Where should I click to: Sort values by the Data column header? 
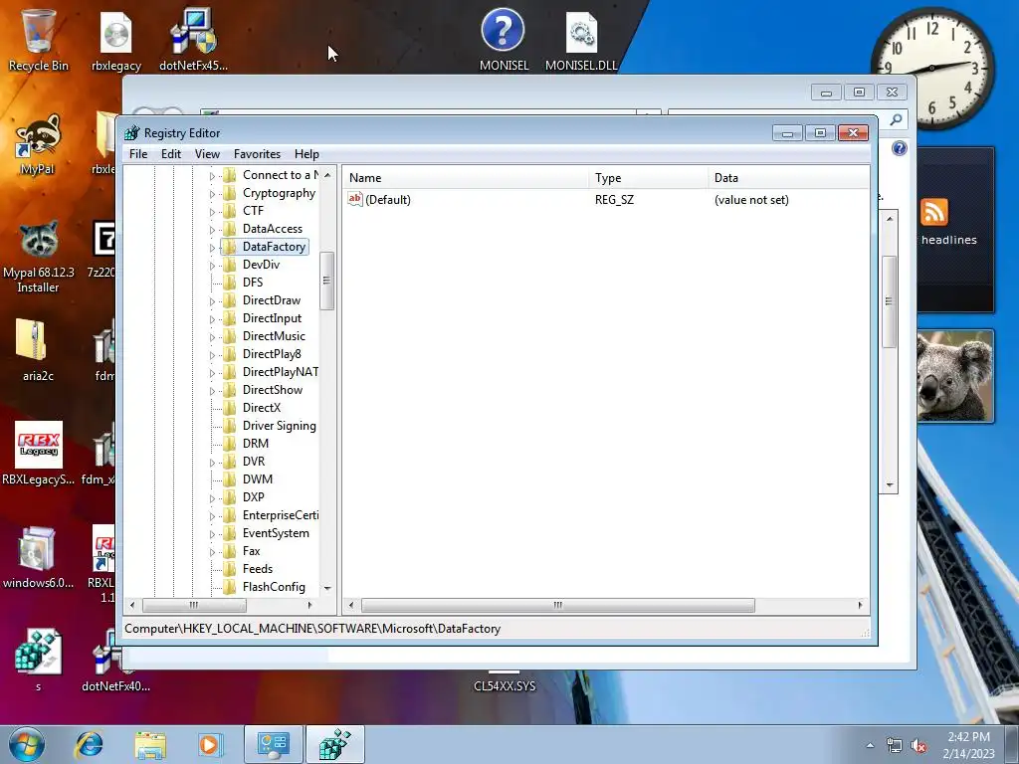pyautogui.click(x=788, y=178)
